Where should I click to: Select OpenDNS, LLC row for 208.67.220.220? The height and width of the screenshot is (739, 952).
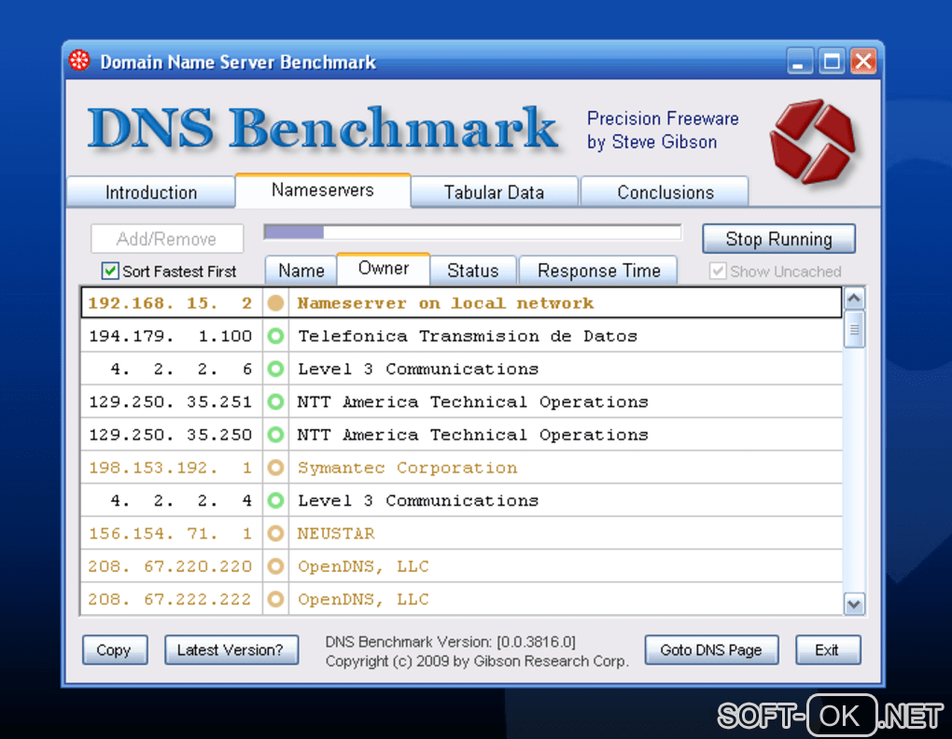[x=461, y=566]
